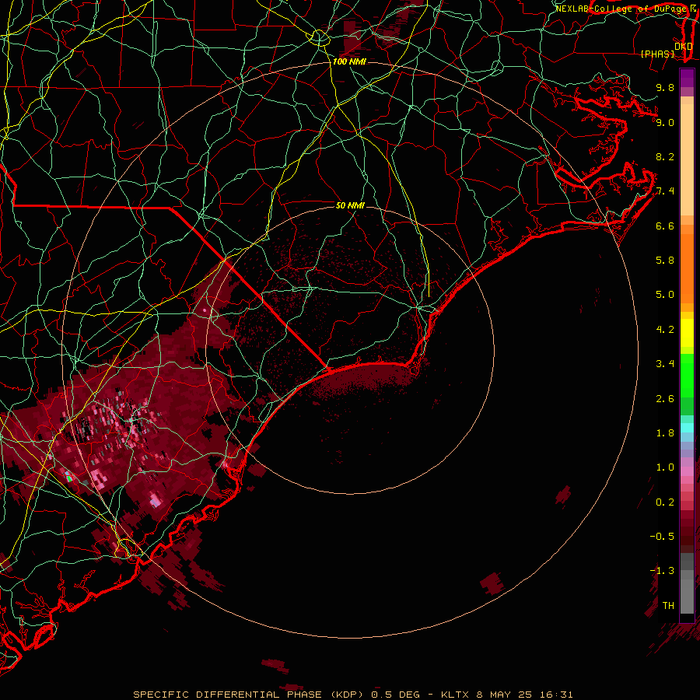Click the bright green band of the color bar

tap(687, 375)
